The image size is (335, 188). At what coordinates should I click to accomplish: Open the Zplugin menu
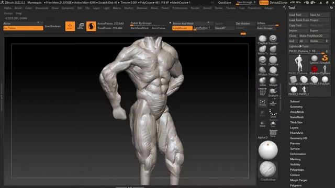pos(269,8)
